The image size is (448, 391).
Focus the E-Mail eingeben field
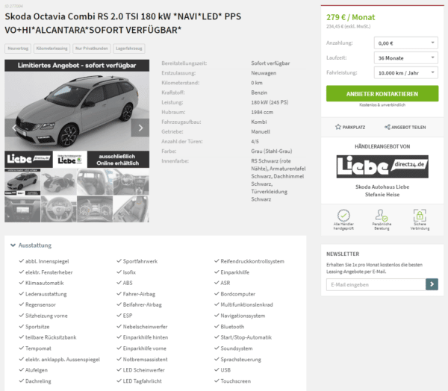coord(376,284)
